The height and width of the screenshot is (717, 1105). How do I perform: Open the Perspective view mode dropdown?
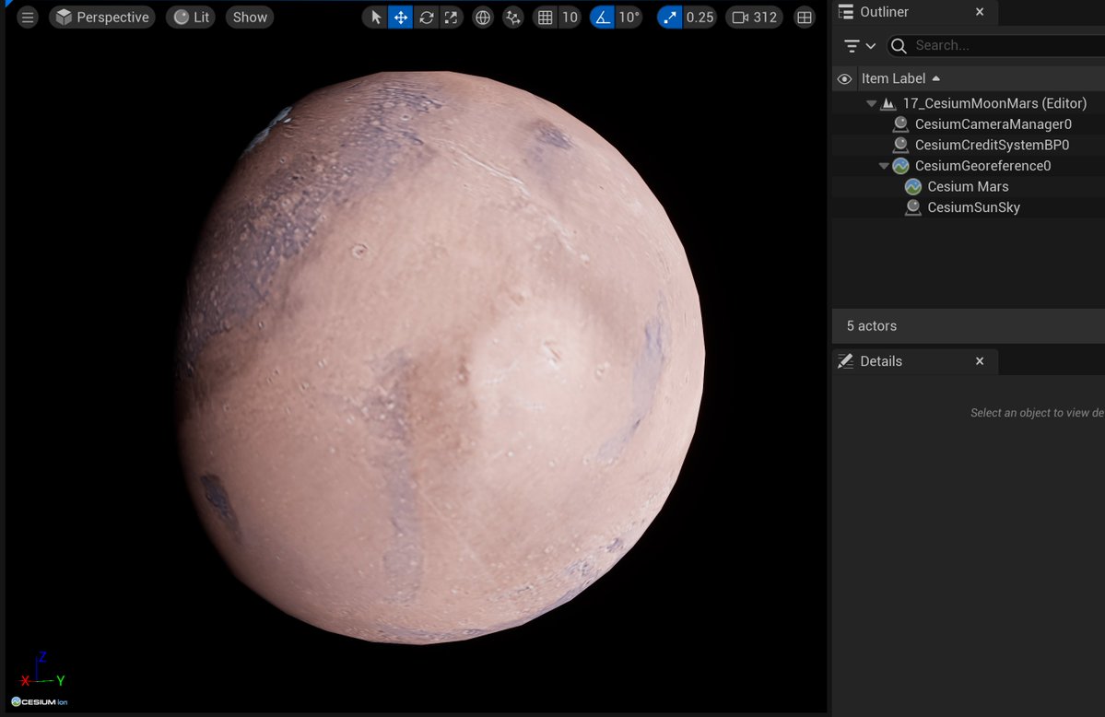point(102,17)
